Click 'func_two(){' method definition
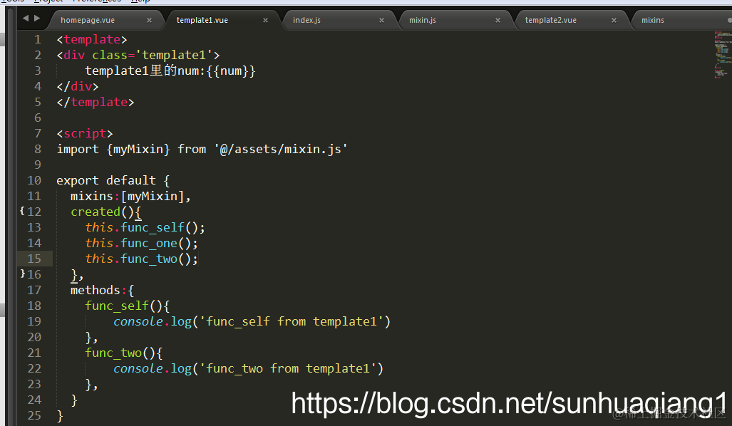 (x=124, y=353)
